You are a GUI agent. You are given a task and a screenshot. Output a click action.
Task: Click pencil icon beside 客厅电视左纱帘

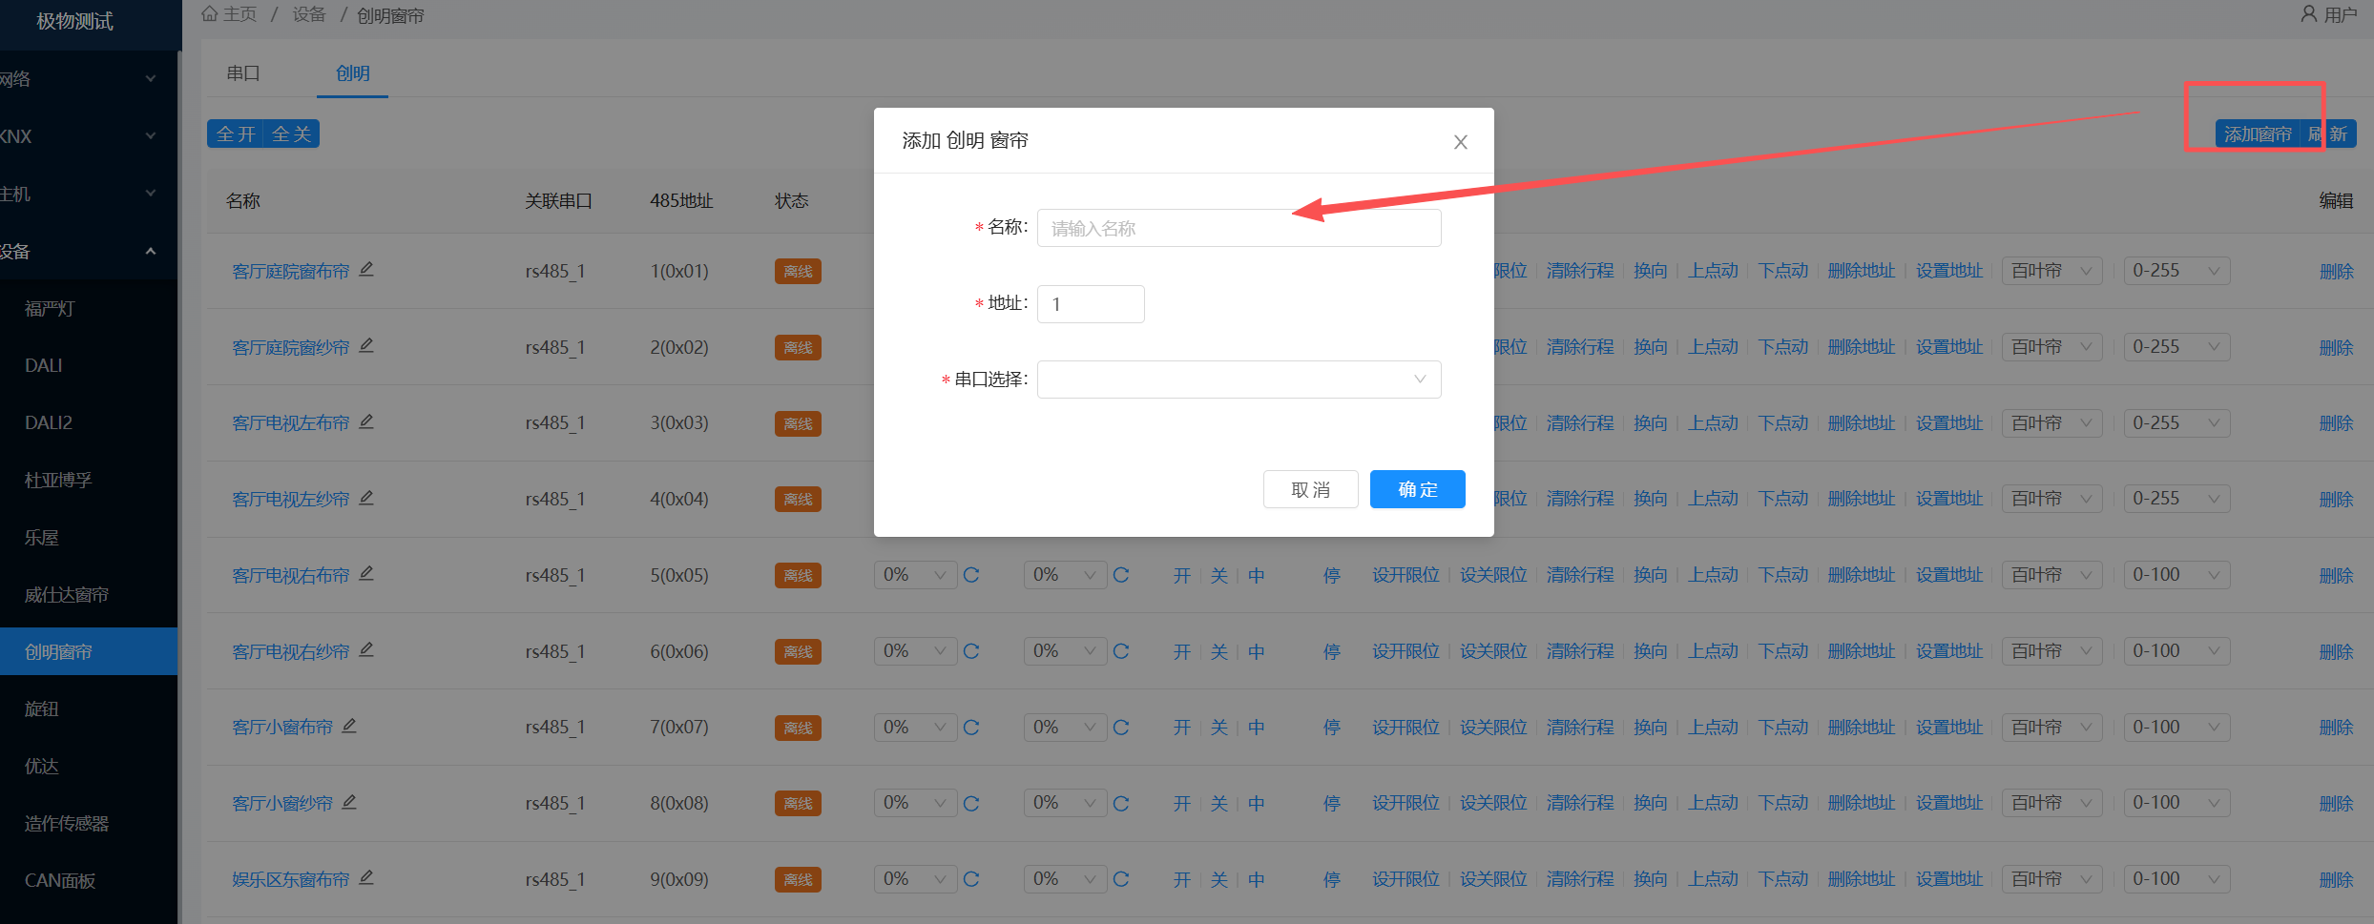coord(366,498)
